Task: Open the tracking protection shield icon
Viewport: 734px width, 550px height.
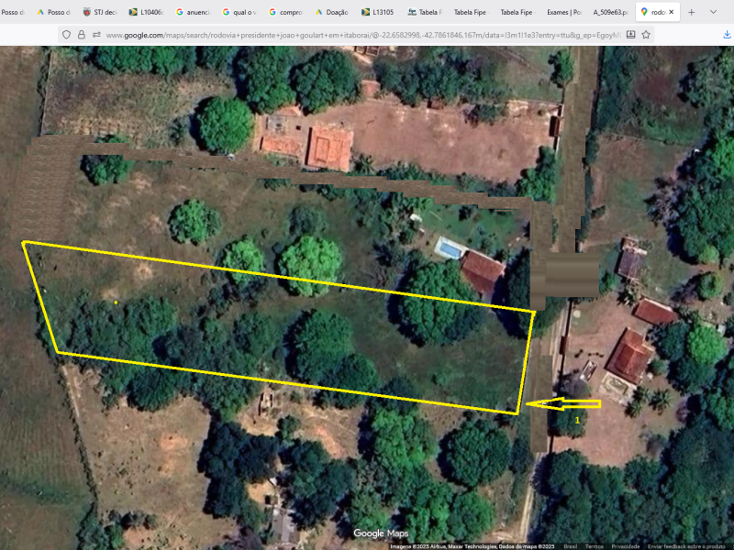Action: (x=66, y=35)
